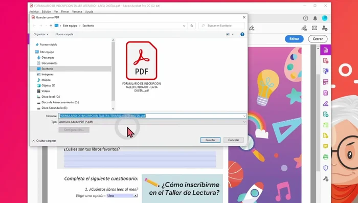
Task: Click the email envelope icon in Acrobat toolbar
Action: (x=315, y=28)
